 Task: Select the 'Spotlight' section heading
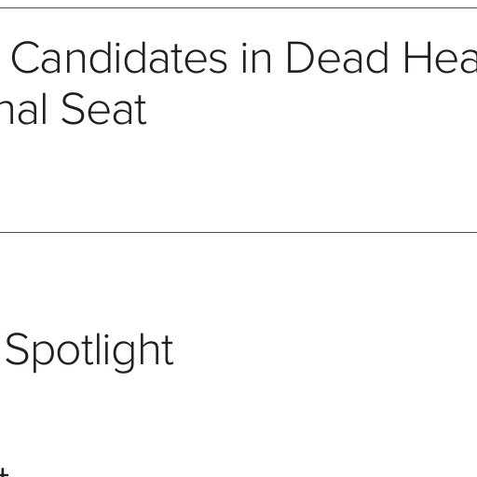89,352
